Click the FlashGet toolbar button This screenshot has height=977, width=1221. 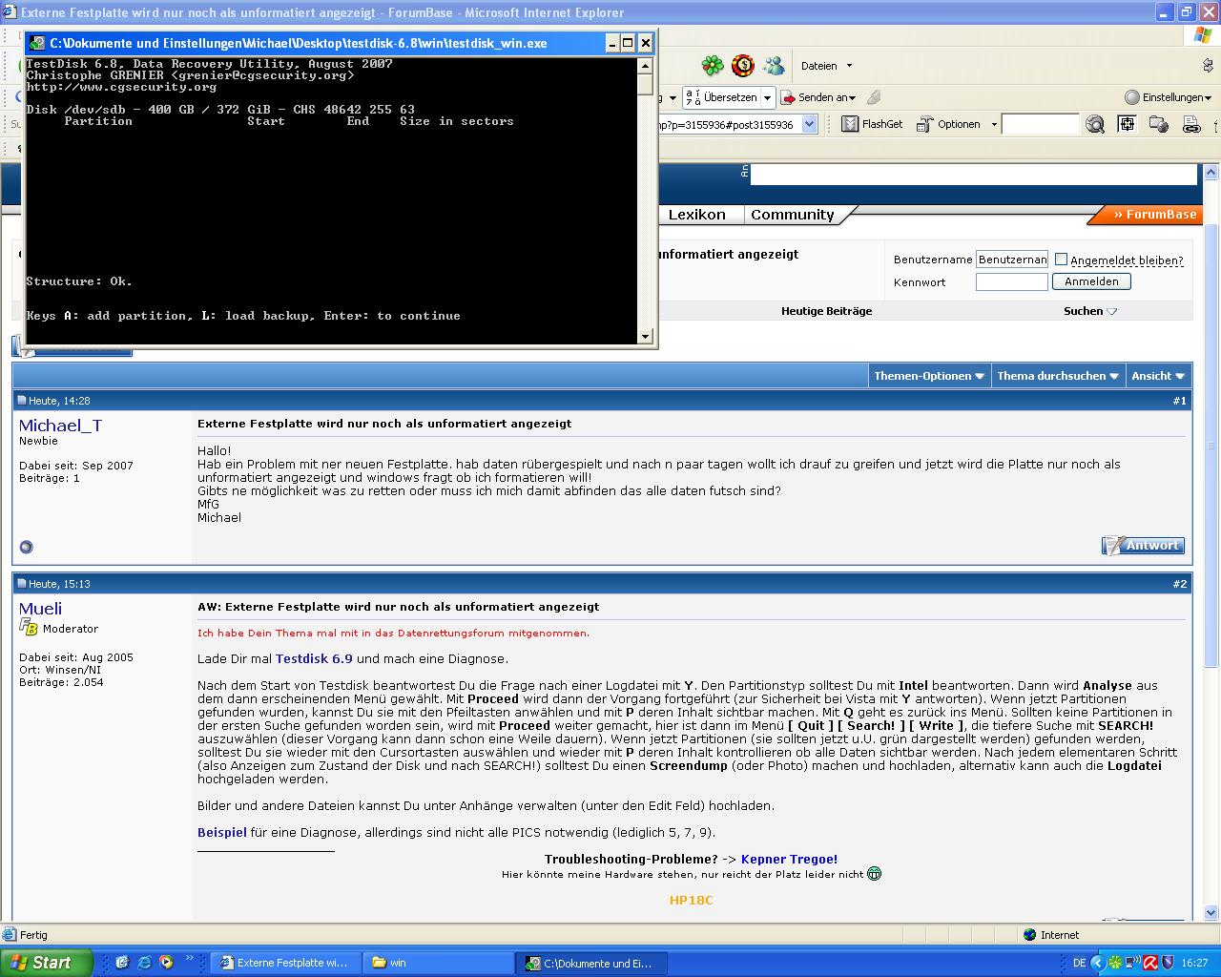pos(872,124)
